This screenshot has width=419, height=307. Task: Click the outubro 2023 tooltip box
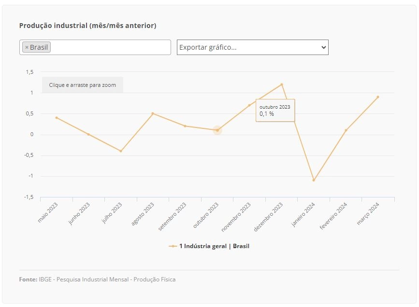(275, 111)
